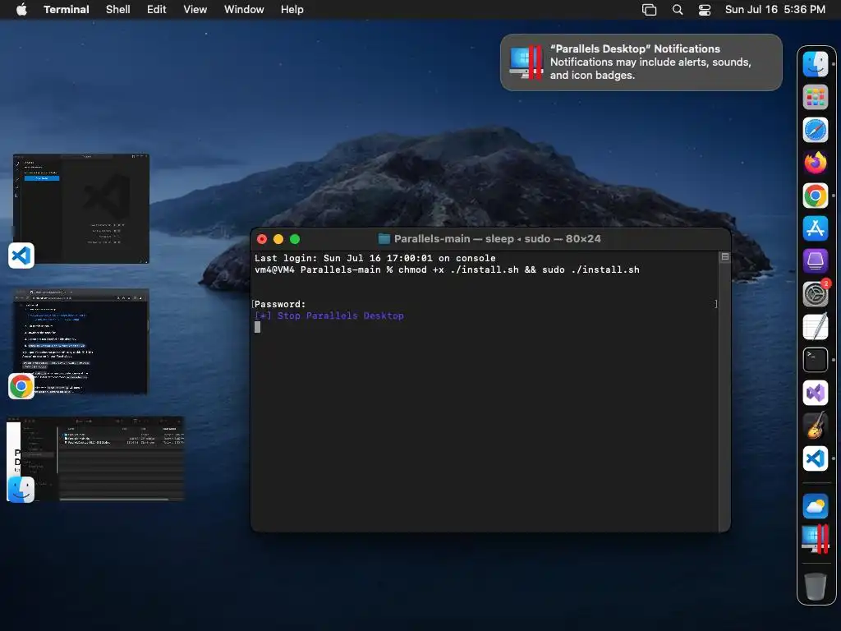This screenshot has height=631, width=841.
Task: Open Launchpad in the dock
Action: point(816,97)
